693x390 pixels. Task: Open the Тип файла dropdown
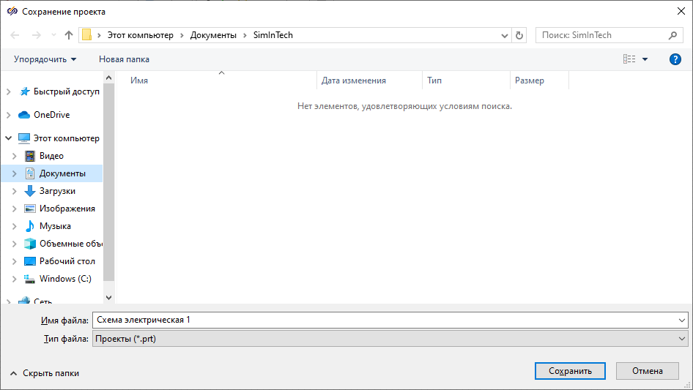click(x=389, y=339)
